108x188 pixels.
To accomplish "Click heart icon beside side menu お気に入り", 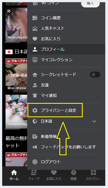I will [x=35, y=39].
